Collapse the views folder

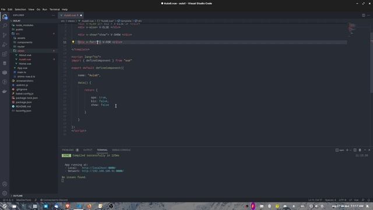coord(21,51)
